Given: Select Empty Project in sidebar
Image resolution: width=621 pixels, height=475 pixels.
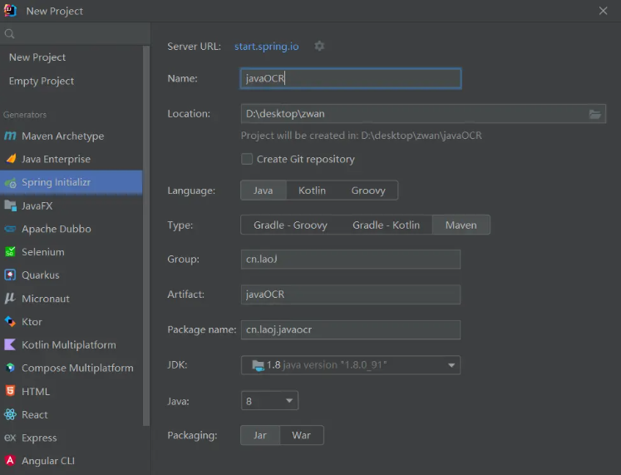Looking at the screenshot, I should [42, 81].
